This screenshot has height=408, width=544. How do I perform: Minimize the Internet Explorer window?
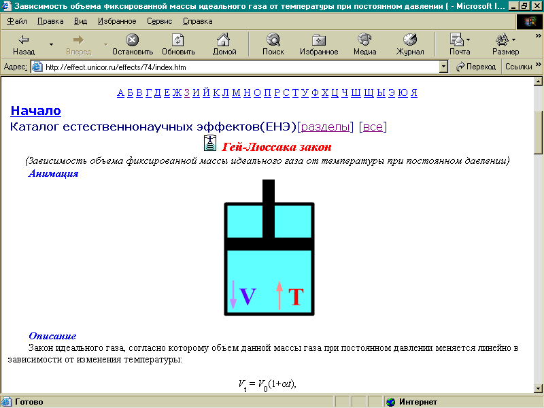(x=514, y=6)
